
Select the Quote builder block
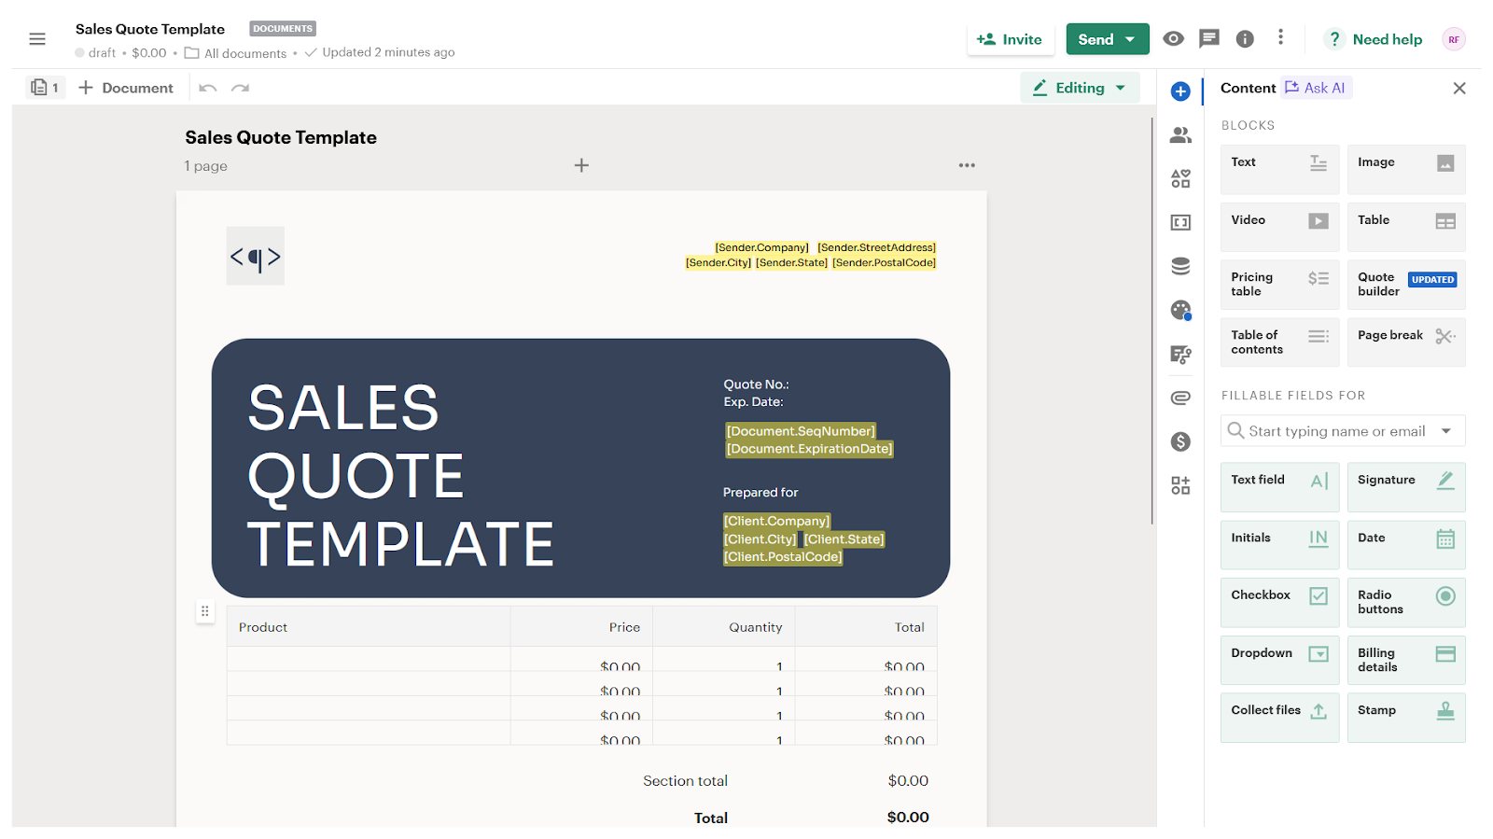pos(1406,285)
